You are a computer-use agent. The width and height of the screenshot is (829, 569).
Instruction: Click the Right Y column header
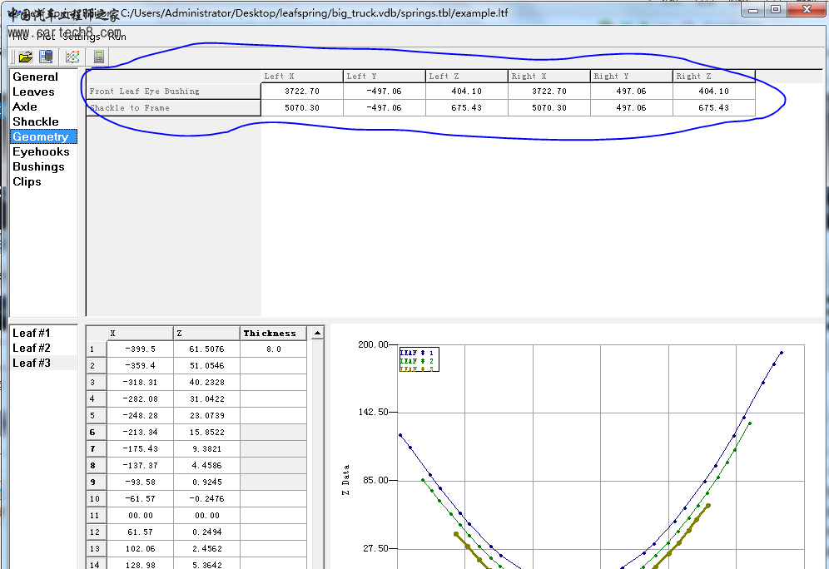pos(632,76)
